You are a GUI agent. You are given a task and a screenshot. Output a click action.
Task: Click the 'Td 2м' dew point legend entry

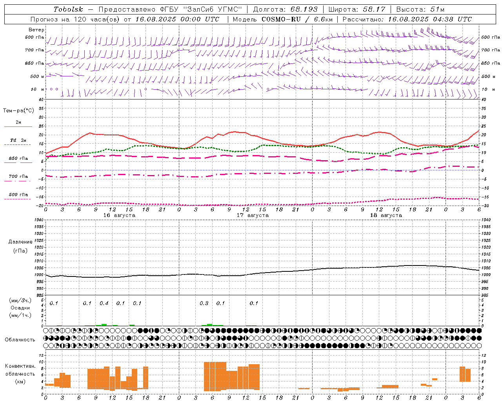point(18,140)
